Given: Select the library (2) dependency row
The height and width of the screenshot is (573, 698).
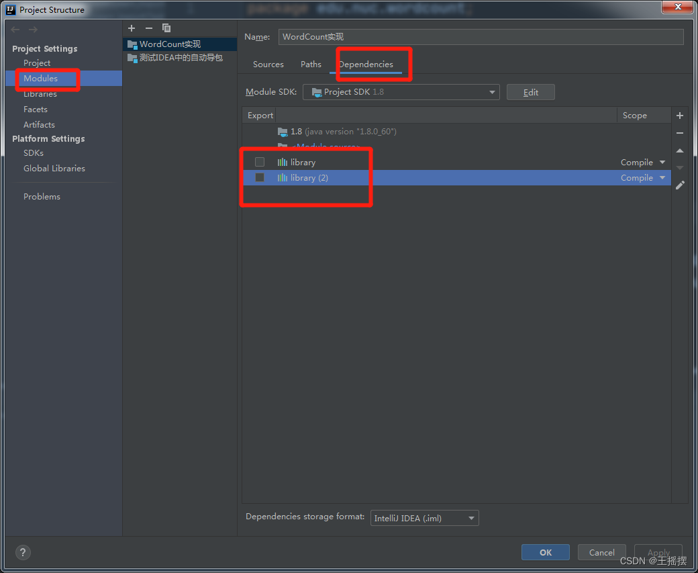Looking at the screenshot, I should pos(457,178).
